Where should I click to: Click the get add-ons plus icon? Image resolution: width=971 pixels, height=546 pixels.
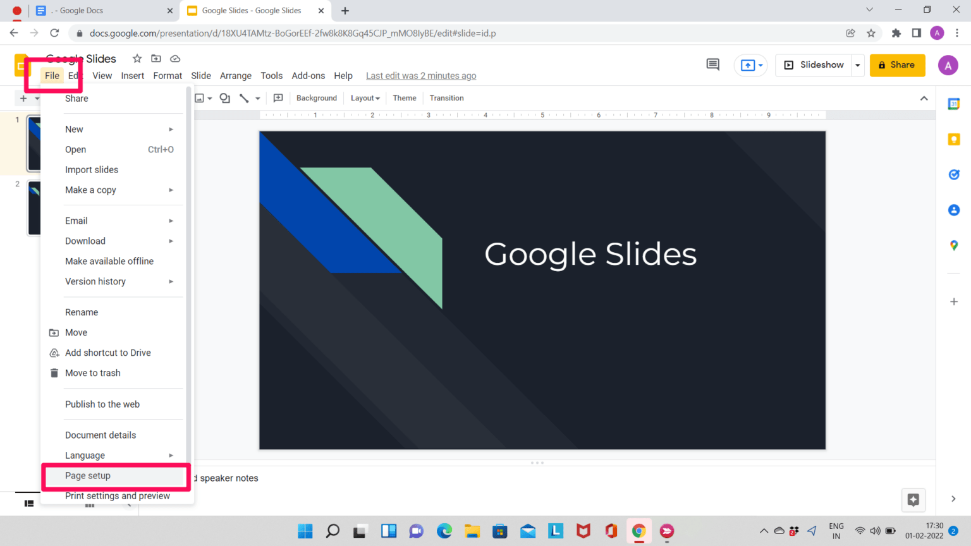click(x=954, y=301)
